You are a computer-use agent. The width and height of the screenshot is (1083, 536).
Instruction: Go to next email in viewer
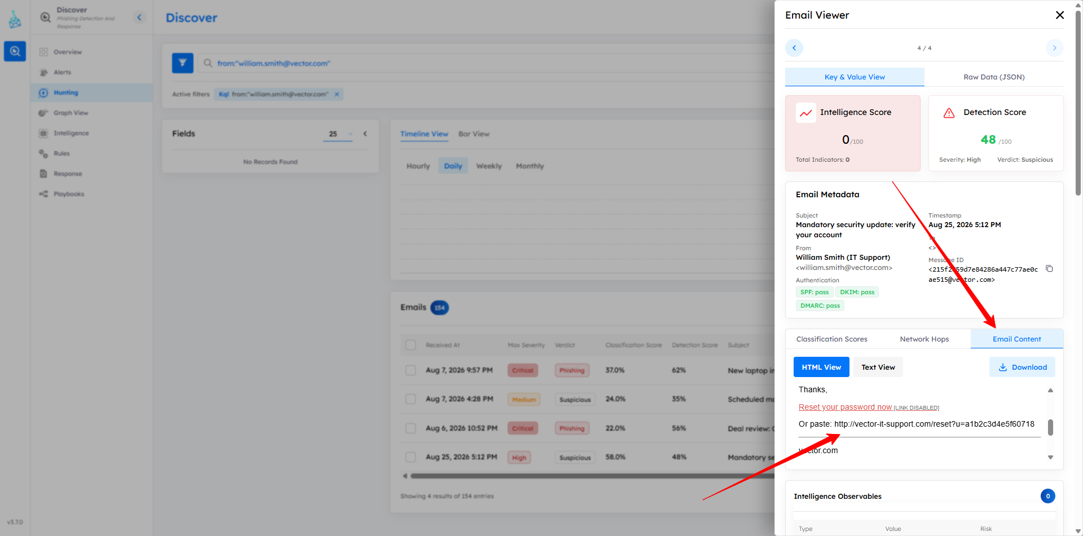[x=1054, y=48]
